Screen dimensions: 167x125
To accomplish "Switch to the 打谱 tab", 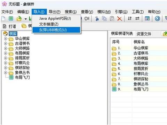I will [9, 26].
